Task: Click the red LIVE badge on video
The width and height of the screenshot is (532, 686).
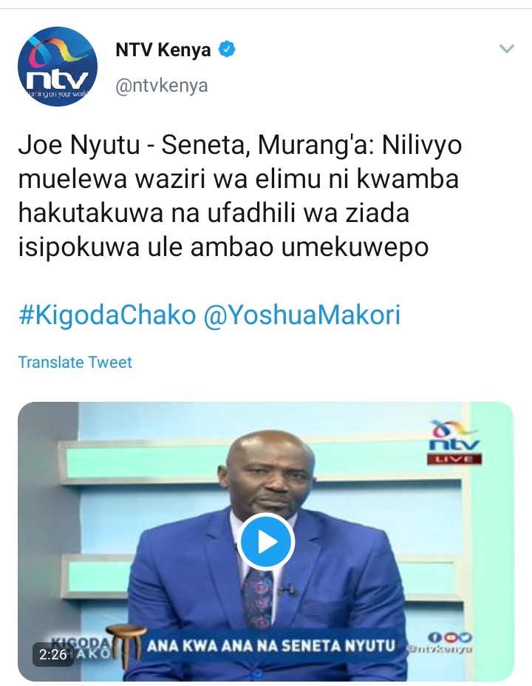Action: pos(454,459)
